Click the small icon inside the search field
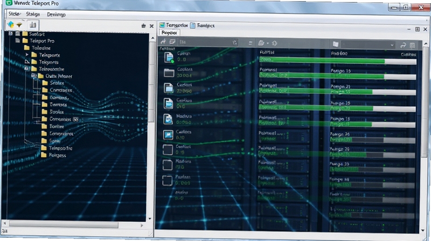The image size is (431, 241). tap(234, 42)
